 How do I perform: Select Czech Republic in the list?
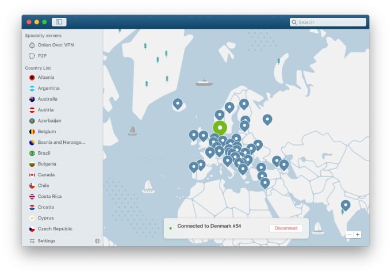(x=55, y=229)
